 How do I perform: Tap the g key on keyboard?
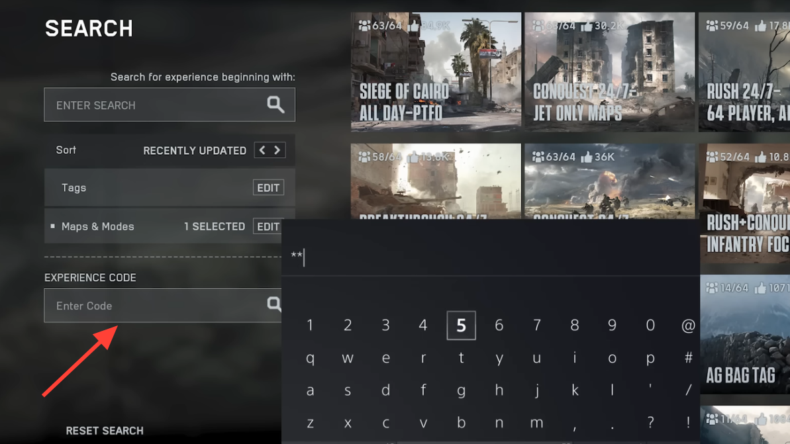tap(461, 390)
